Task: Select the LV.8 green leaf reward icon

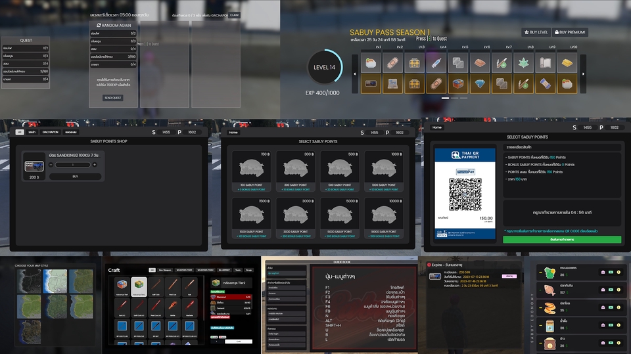Action: pyautogui.click(x=523, y=63)
